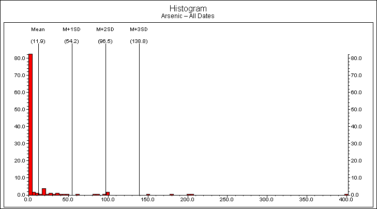Viewport: 377px width, 209px height.
Task: Click the tallest red bar near zero
Action: pyautogui.click(x=31, y=124)
